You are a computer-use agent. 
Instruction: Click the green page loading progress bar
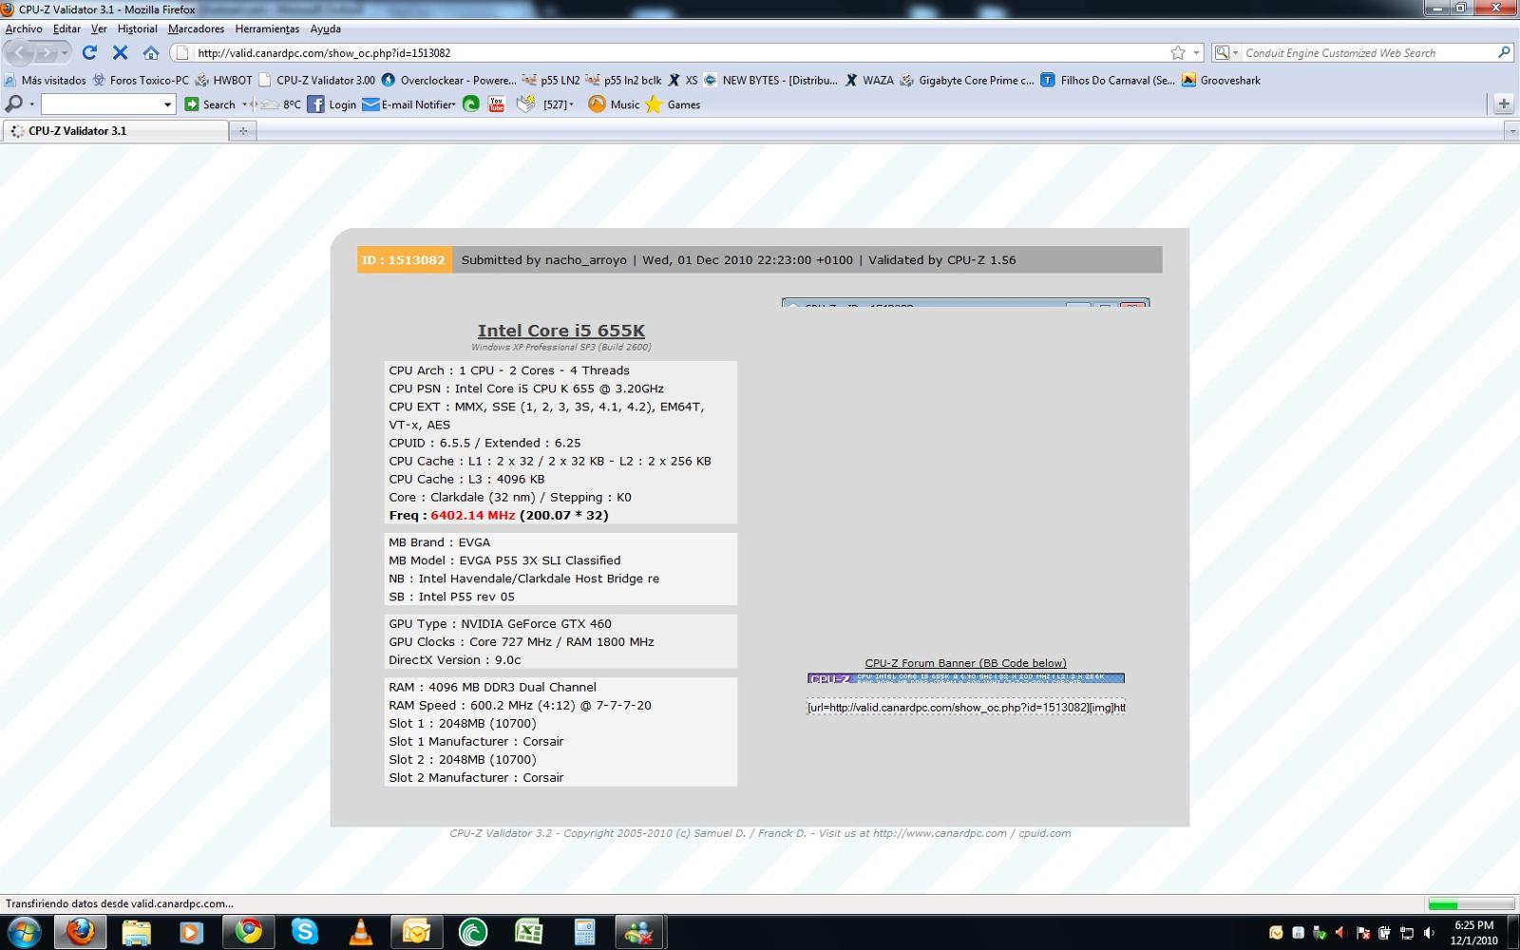pos(1471,904)
